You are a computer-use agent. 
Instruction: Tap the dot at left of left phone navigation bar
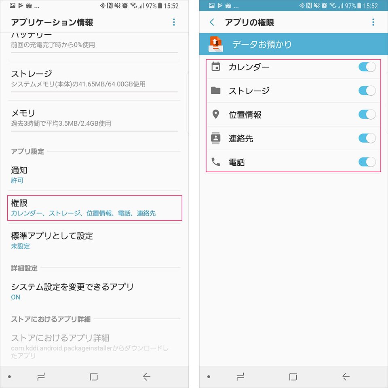9,377
